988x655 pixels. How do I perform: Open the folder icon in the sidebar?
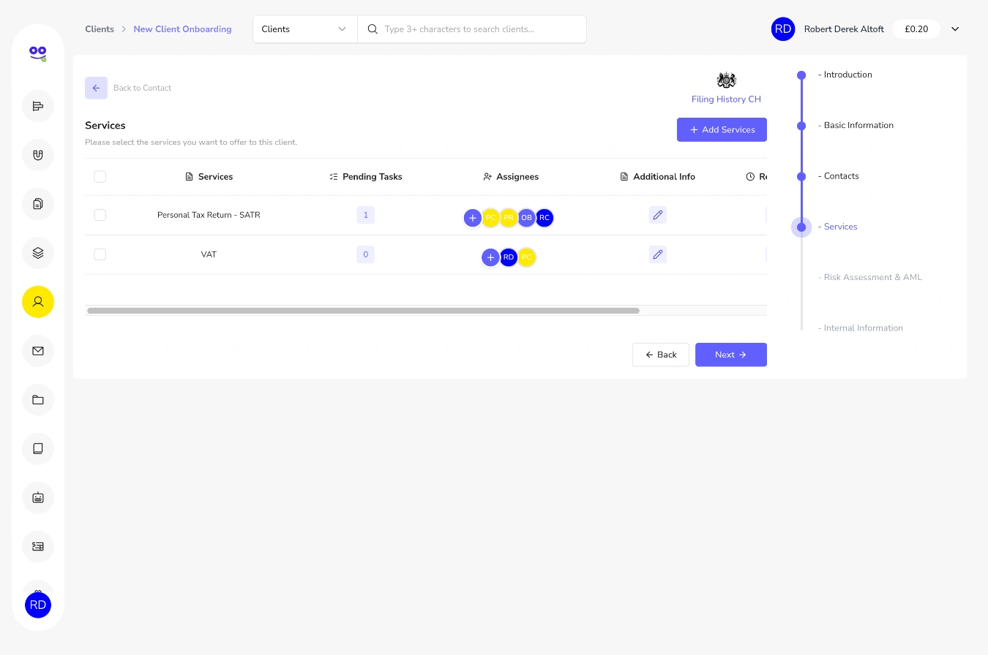[38, 400]
